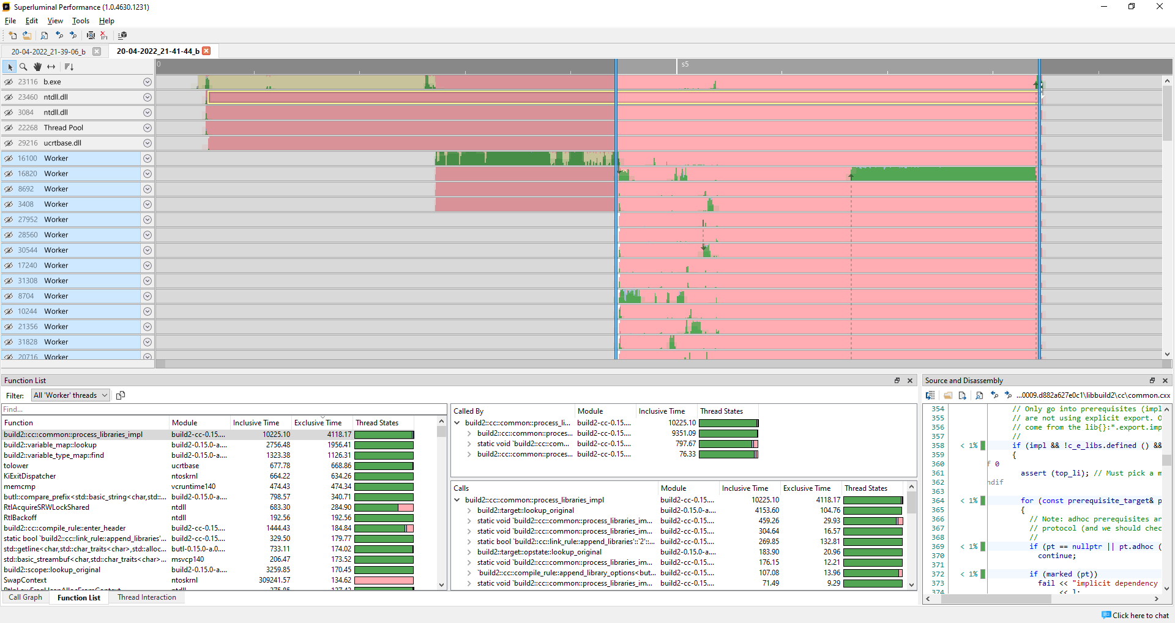Open a file from the Source panel folder icon
Image resolution: width=1175 pixels, height=623 pixels.
(x=949, y=395)
